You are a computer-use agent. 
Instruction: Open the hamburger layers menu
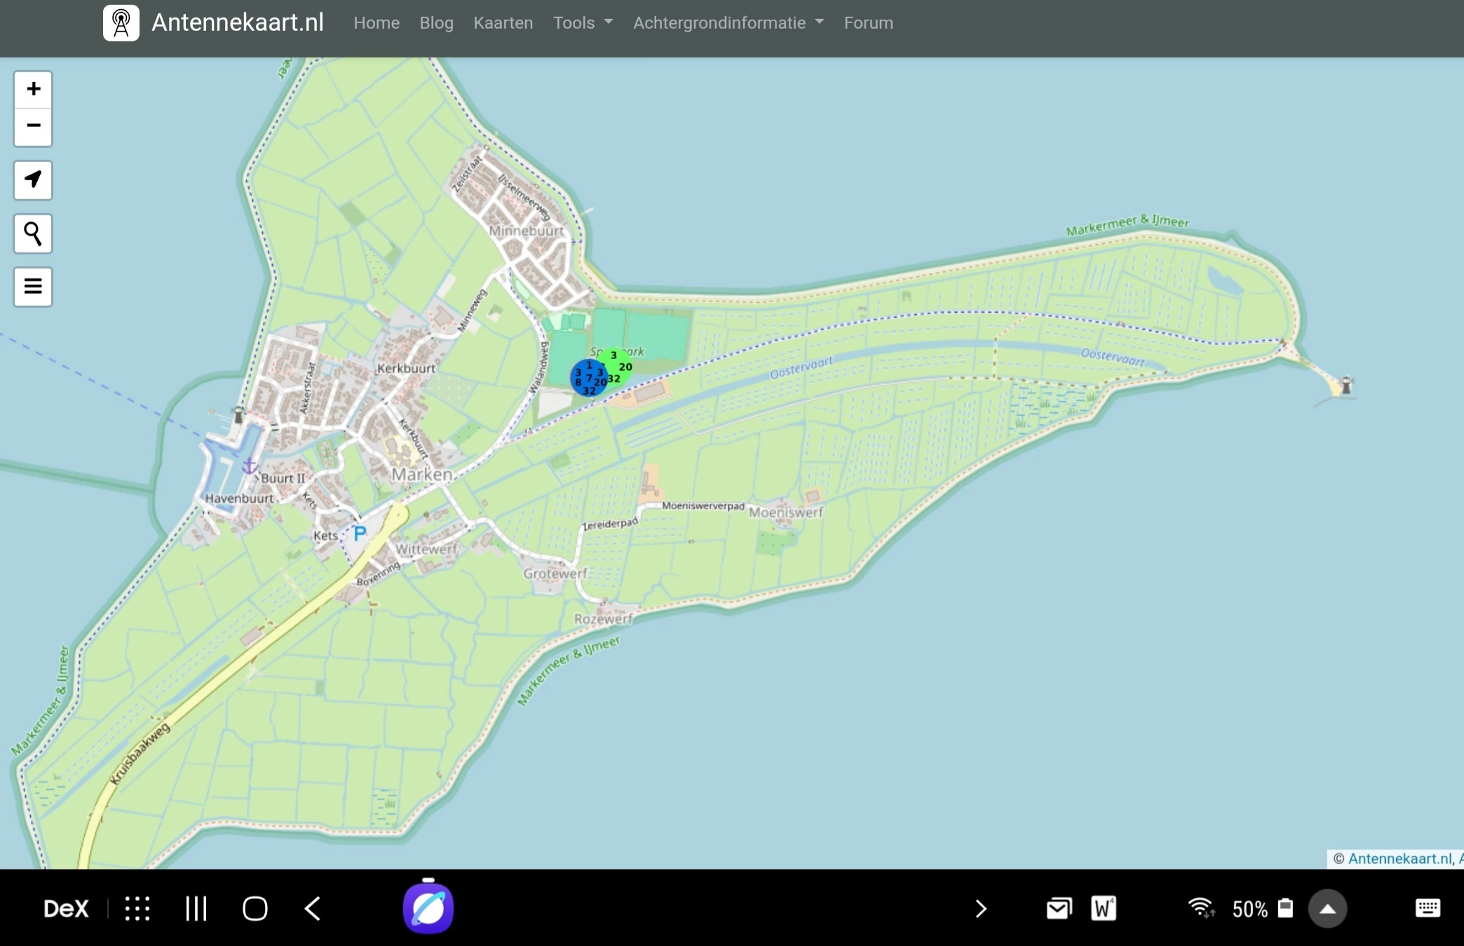(x=33, y=287)
